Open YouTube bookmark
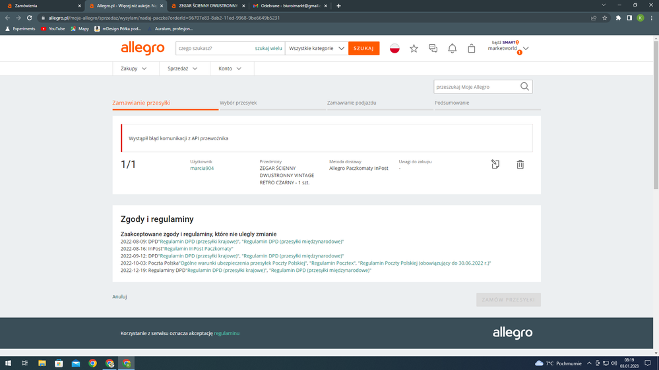The image size is (659, 370). pyautogui.click(x=53, y=29)
